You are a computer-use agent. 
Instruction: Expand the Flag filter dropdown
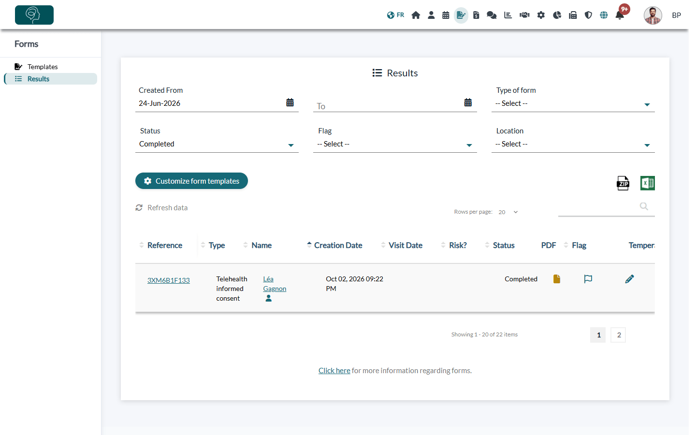(395, 144)
